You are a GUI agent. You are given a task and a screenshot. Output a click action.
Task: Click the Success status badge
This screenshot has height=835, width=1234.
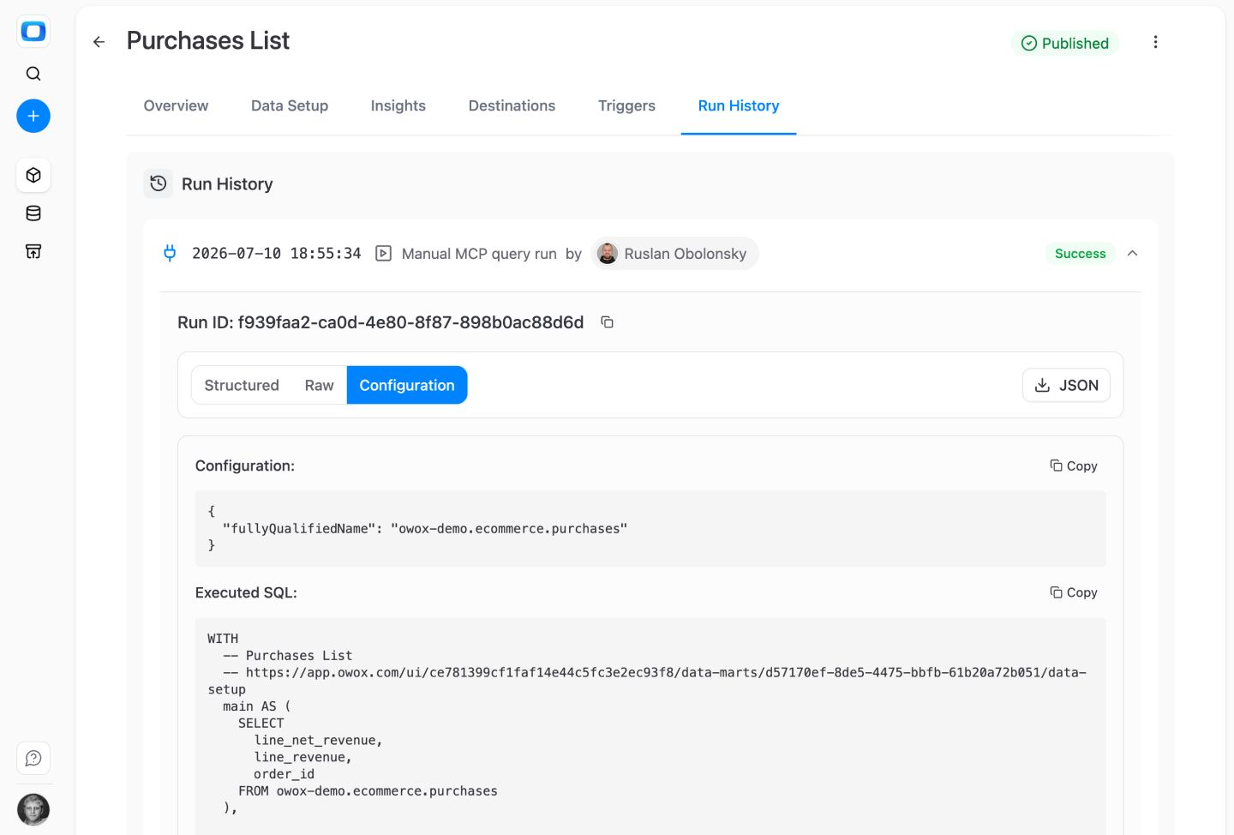tap(1080, 254)
